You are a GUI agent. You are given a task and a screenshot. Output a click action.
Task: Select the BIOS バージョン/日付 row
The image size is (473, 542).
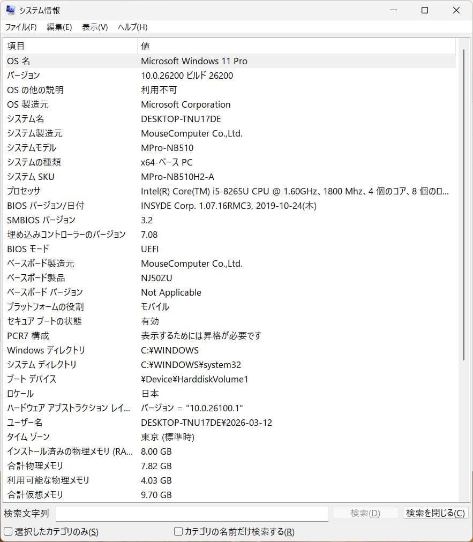pyautogui.click(x=230, y=206)
